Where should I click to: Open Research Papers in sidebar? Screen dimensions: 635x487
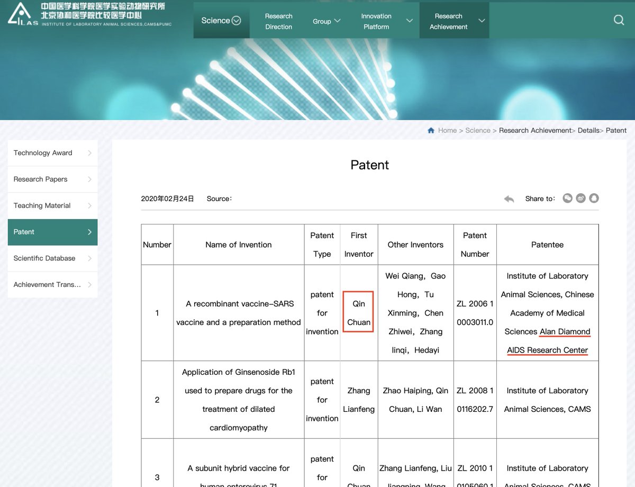52,179
